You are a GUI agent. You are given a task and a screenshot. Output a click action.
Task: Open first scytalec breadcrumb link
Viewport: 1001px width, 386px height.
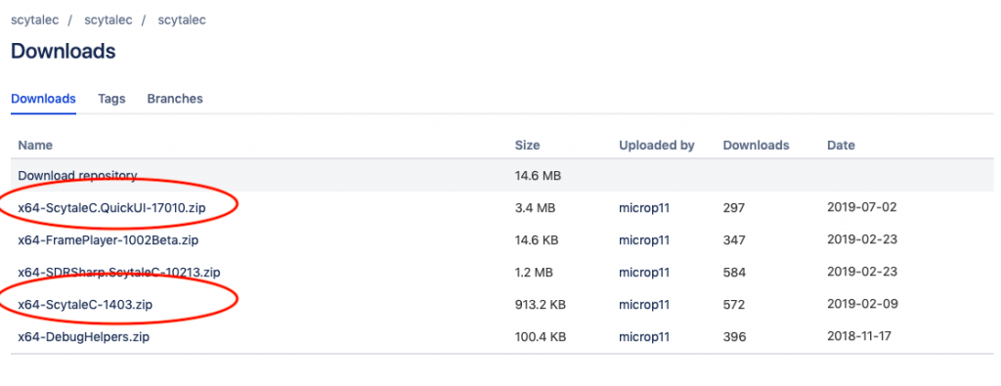coord(34,20)
